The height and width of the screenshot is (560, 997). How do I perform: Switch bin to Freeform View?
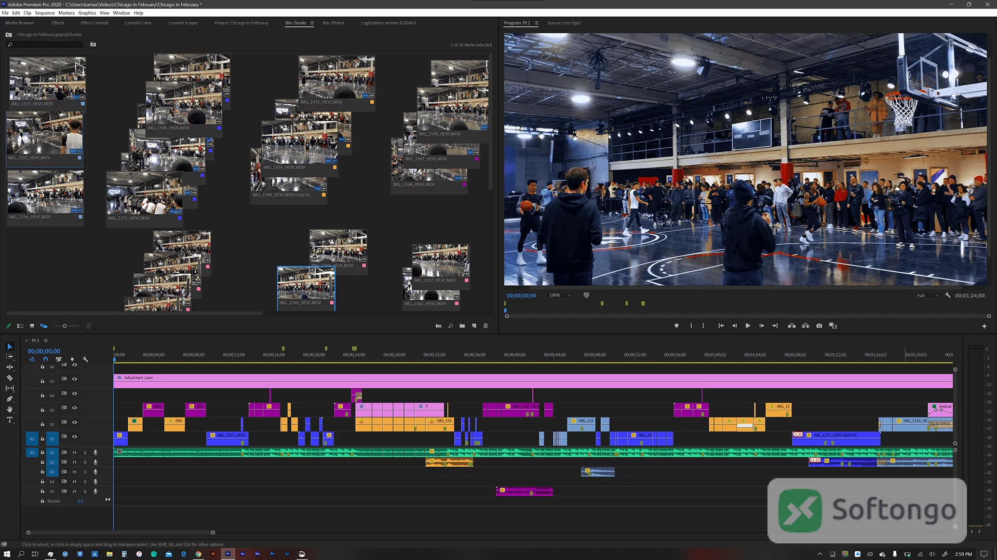pos(44,326)
